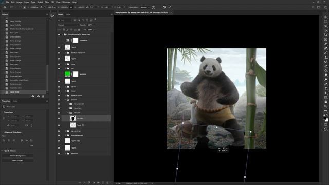Viewport: 329px width, 185px height.
Task: Click the Select Subject button
Action: [17, 161]
